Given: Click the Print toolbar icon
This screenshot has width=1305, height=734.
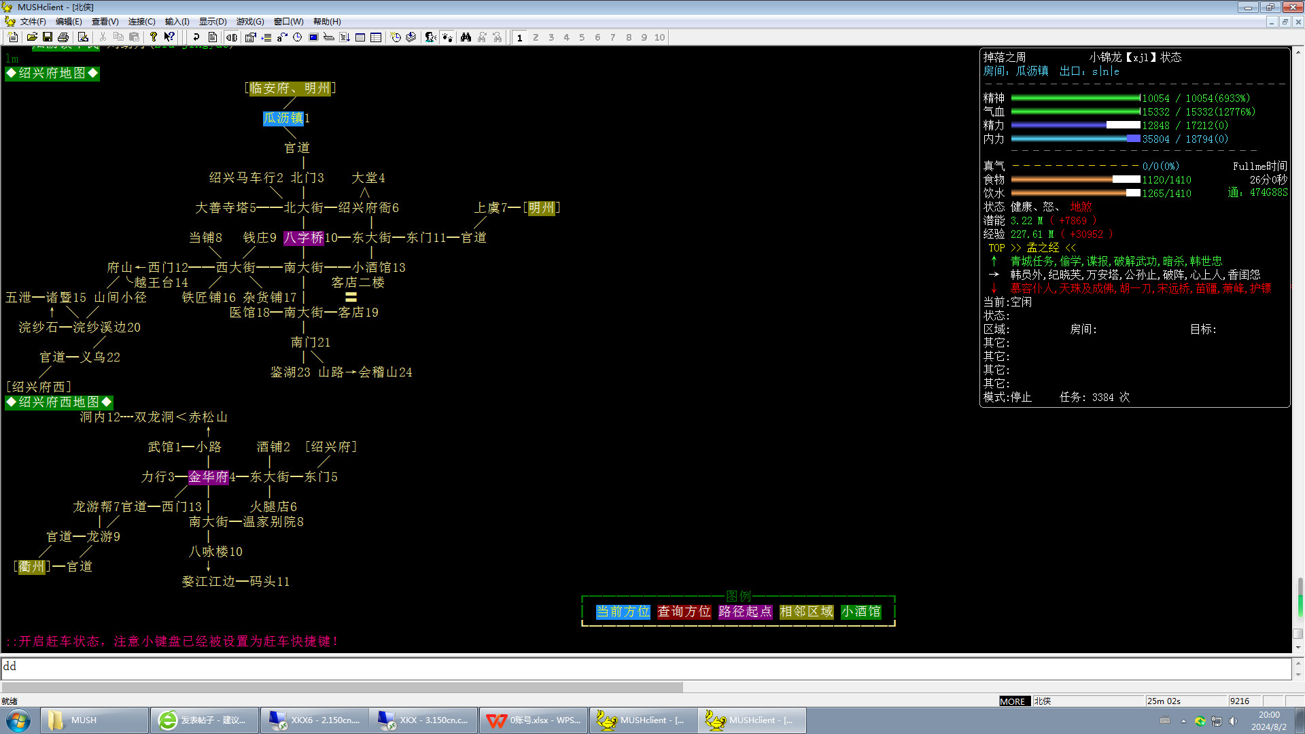Looking at the screenshot, I should pyautogui.click(x=63, y=37).
